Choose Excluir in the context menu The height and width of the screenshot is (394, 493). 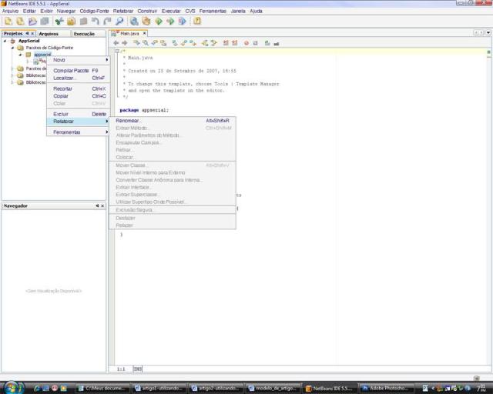coord(61,114)
